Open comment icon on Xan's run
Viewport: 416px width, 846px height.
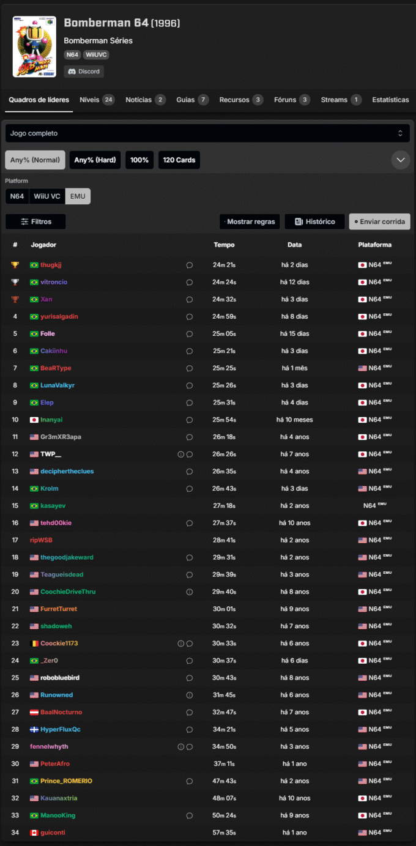tap(190, 300)
